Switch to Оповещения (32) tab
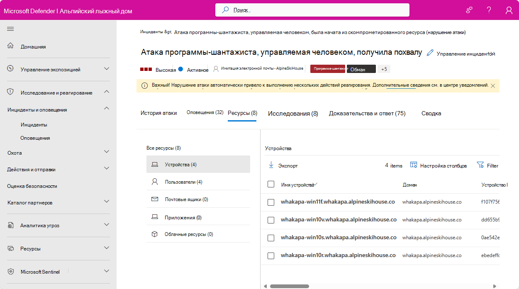Viewport: 519px width, 289px height. pyautogui.click(x=205, y=112)
